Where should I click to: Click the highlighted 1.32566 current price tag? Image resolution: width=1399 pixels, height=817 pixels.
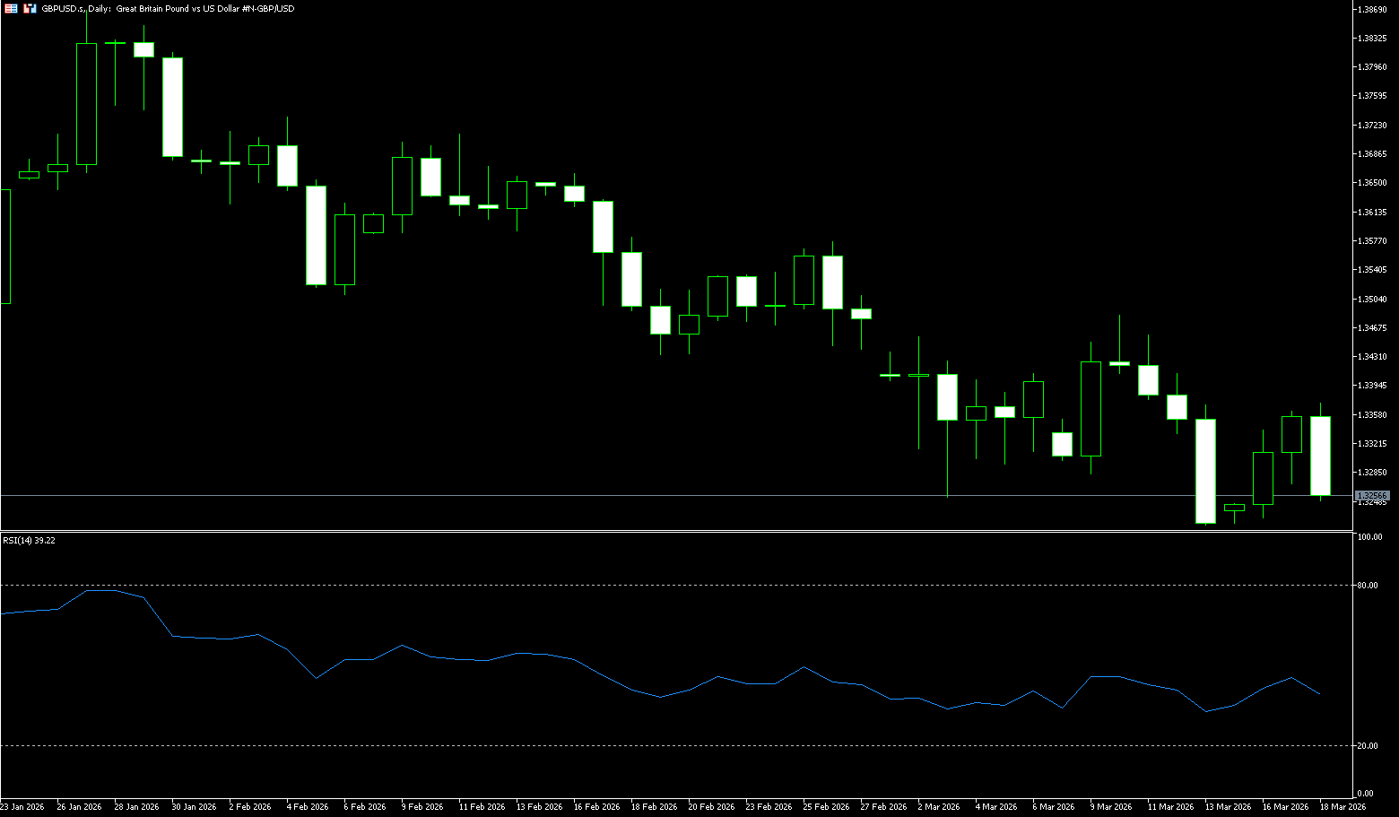pyautogui.click(x=1371, y=496)
